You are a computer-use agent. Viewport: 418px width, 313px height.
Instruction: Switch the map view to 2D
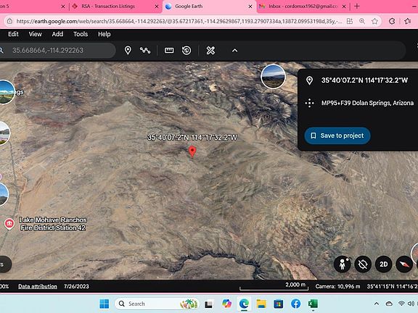pos(383,264)
